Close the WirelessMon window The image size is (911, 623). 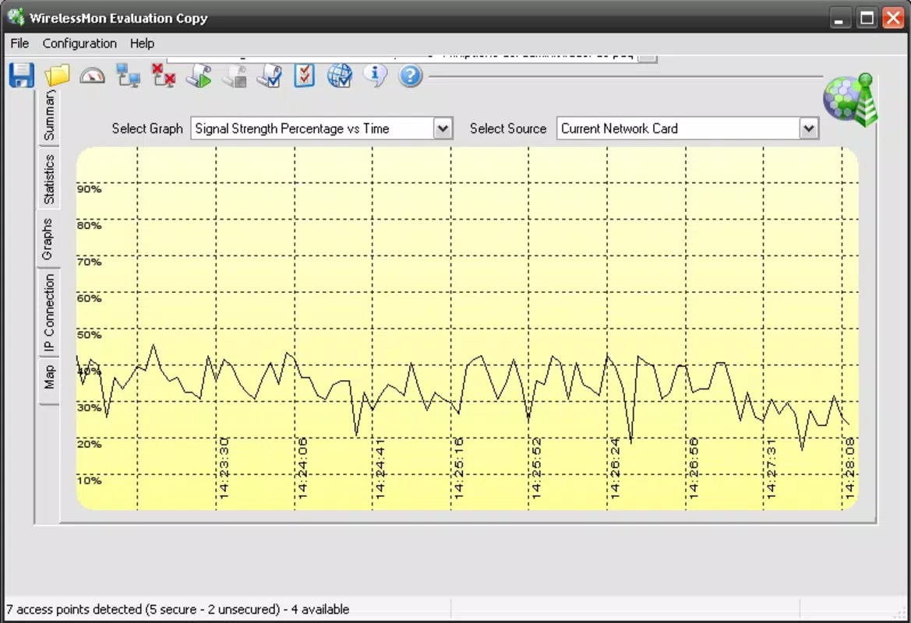pyautogui.click(x=893, y=18)
